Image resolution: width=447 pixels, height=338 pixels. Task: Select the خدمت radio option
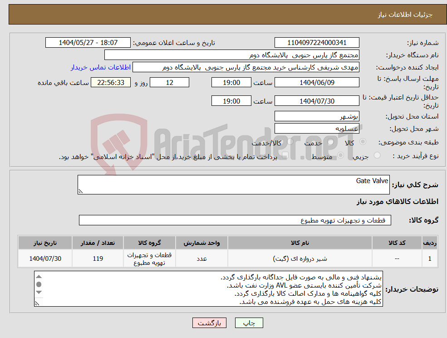point(330,141)
